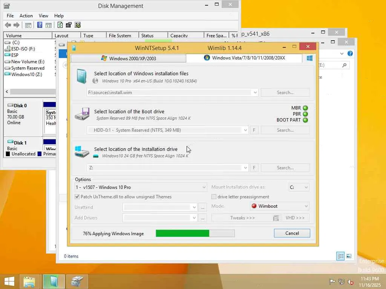Click network icon in system tray
Image resolution: width=386 pixels, height=289 pixels.
click(341, 281)
